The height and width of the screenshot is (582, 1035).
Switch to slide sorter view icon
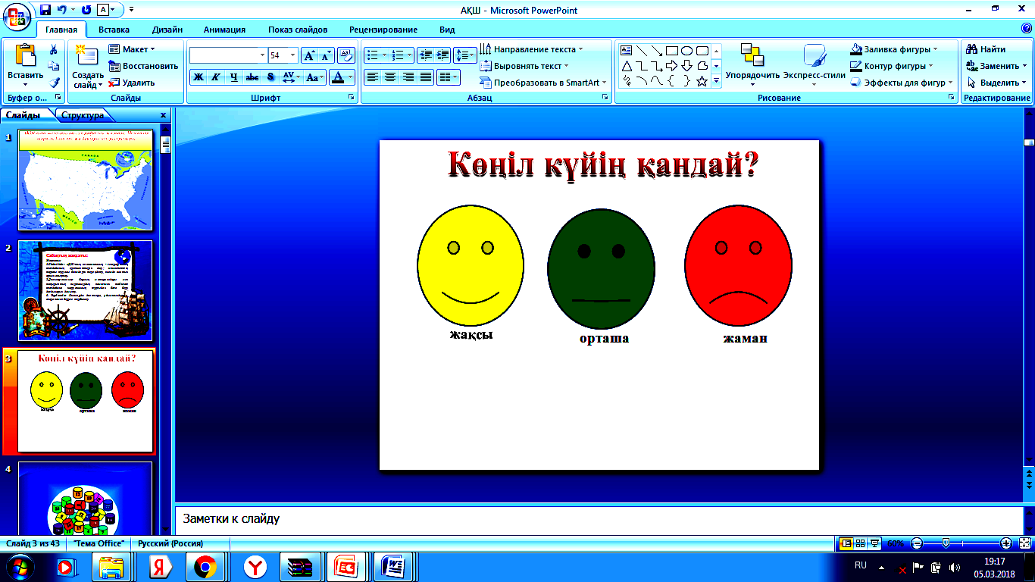pyautogui.click(x=861, y=543)
